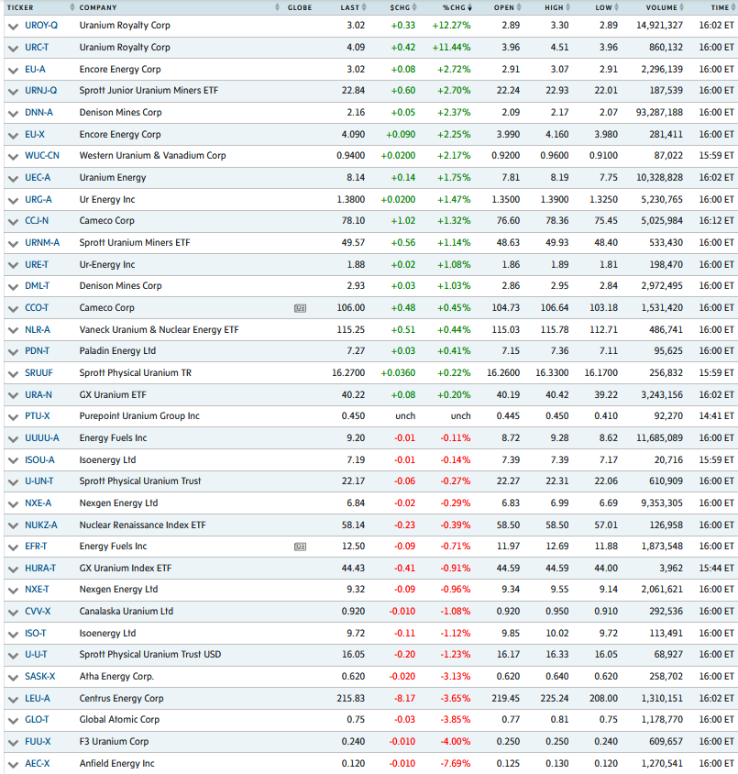Expand the SRUUF row chevron
This screenshot has width=738, height=774.
coord(14,374)
